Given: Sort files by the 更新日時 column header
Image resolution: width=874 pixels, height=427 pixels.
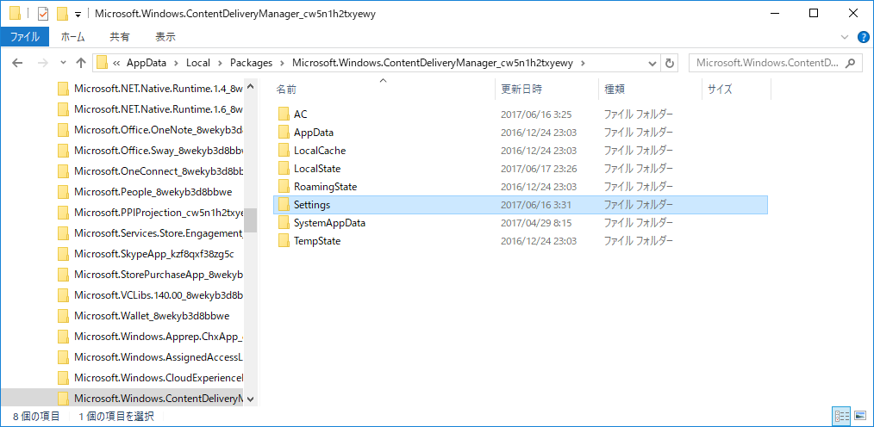Looking at the screenshot, I should 521,89.
